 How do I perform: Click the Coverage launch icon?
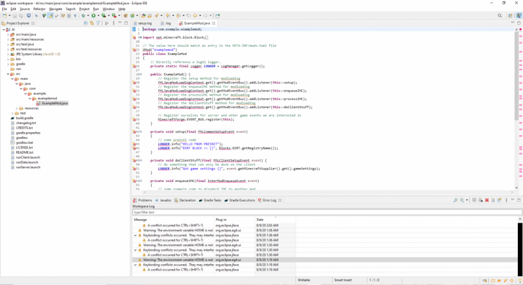click(x=104, y=15)
